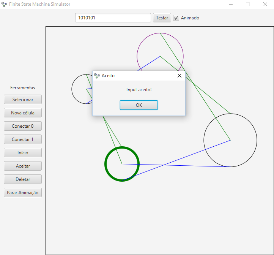The width and height of the screenshot is (274, 255).
Task: Minimize the Finite State Machine Simulator window
Action: click(230, 4)
